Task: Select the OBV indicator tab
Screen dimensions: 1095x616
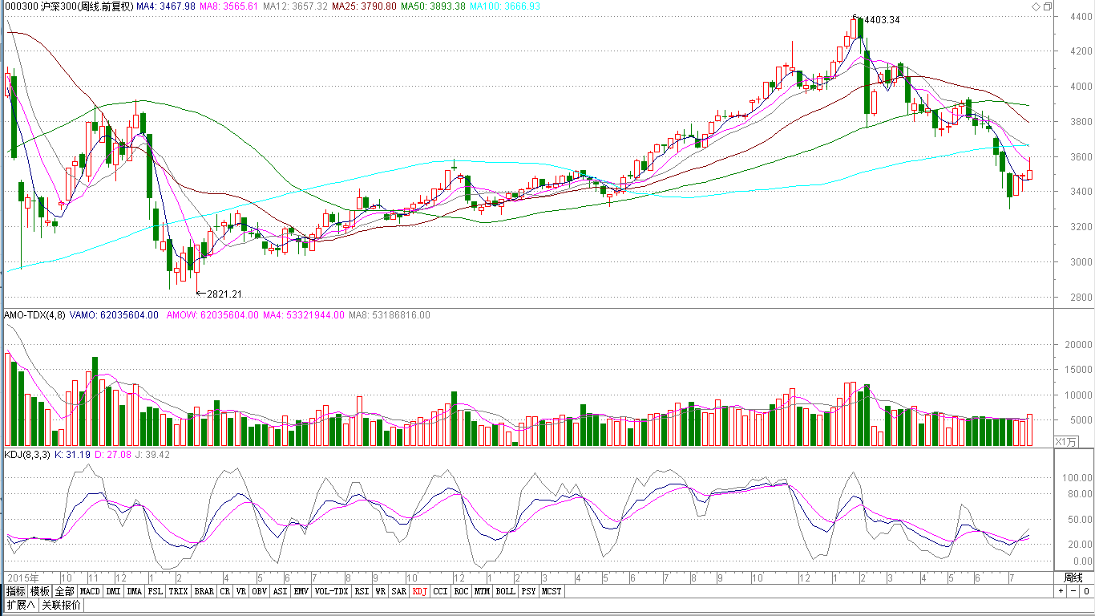Action: (259, 591)
